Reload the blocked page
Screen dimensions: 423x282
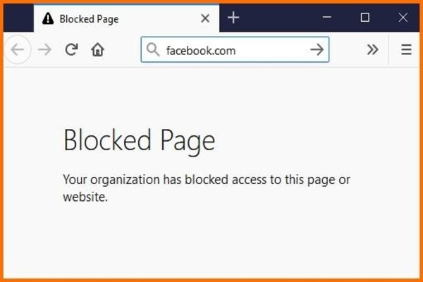(71, 49)
